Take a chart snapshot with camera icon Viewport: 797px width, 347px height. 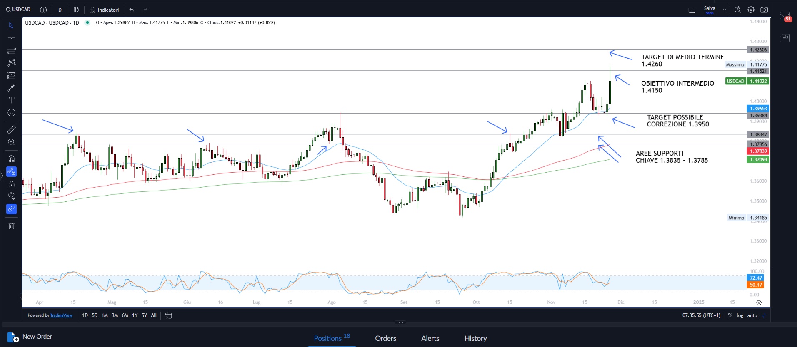[764, 10]
